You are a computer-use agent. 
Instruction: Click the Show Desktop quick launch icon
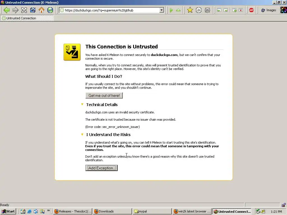(x=23, y=211)
